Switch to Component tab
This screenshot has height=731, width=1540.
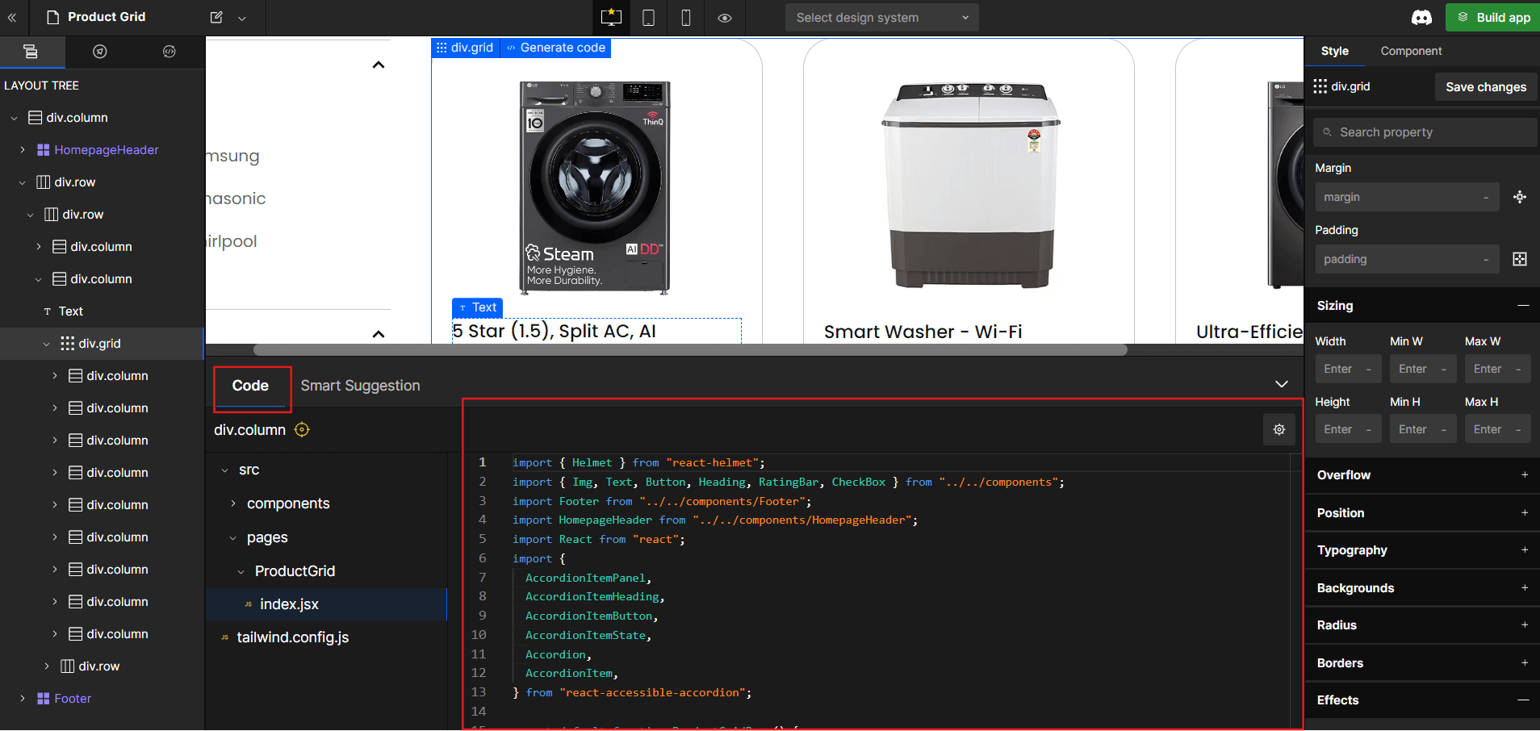[1411, 51]
